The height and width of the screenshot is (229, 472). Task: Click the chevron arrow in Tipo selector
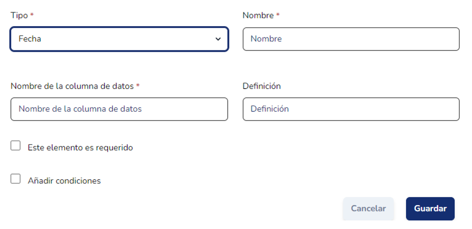pos(218,39)
